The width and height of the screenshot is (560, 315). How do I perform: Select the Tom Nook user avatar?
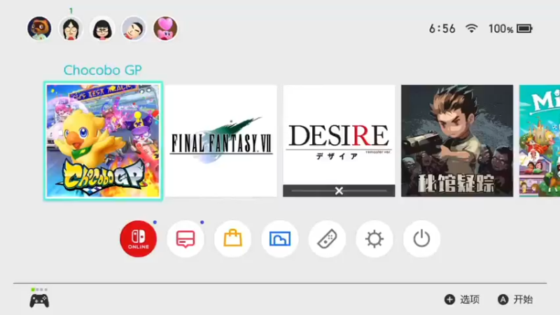(x=39, y=28)
